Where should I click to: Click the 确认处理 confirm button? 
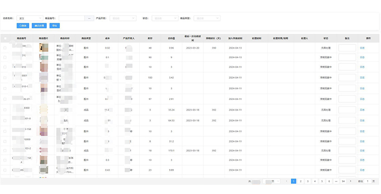pos(39,25)
